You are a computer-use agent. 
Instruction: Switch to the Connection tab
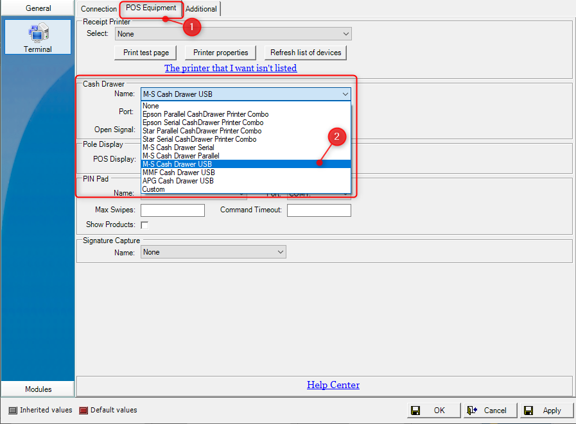coord(98,9)
